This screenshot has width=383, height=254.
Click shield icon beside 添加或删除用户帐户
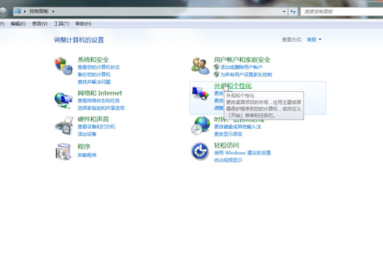217,67
